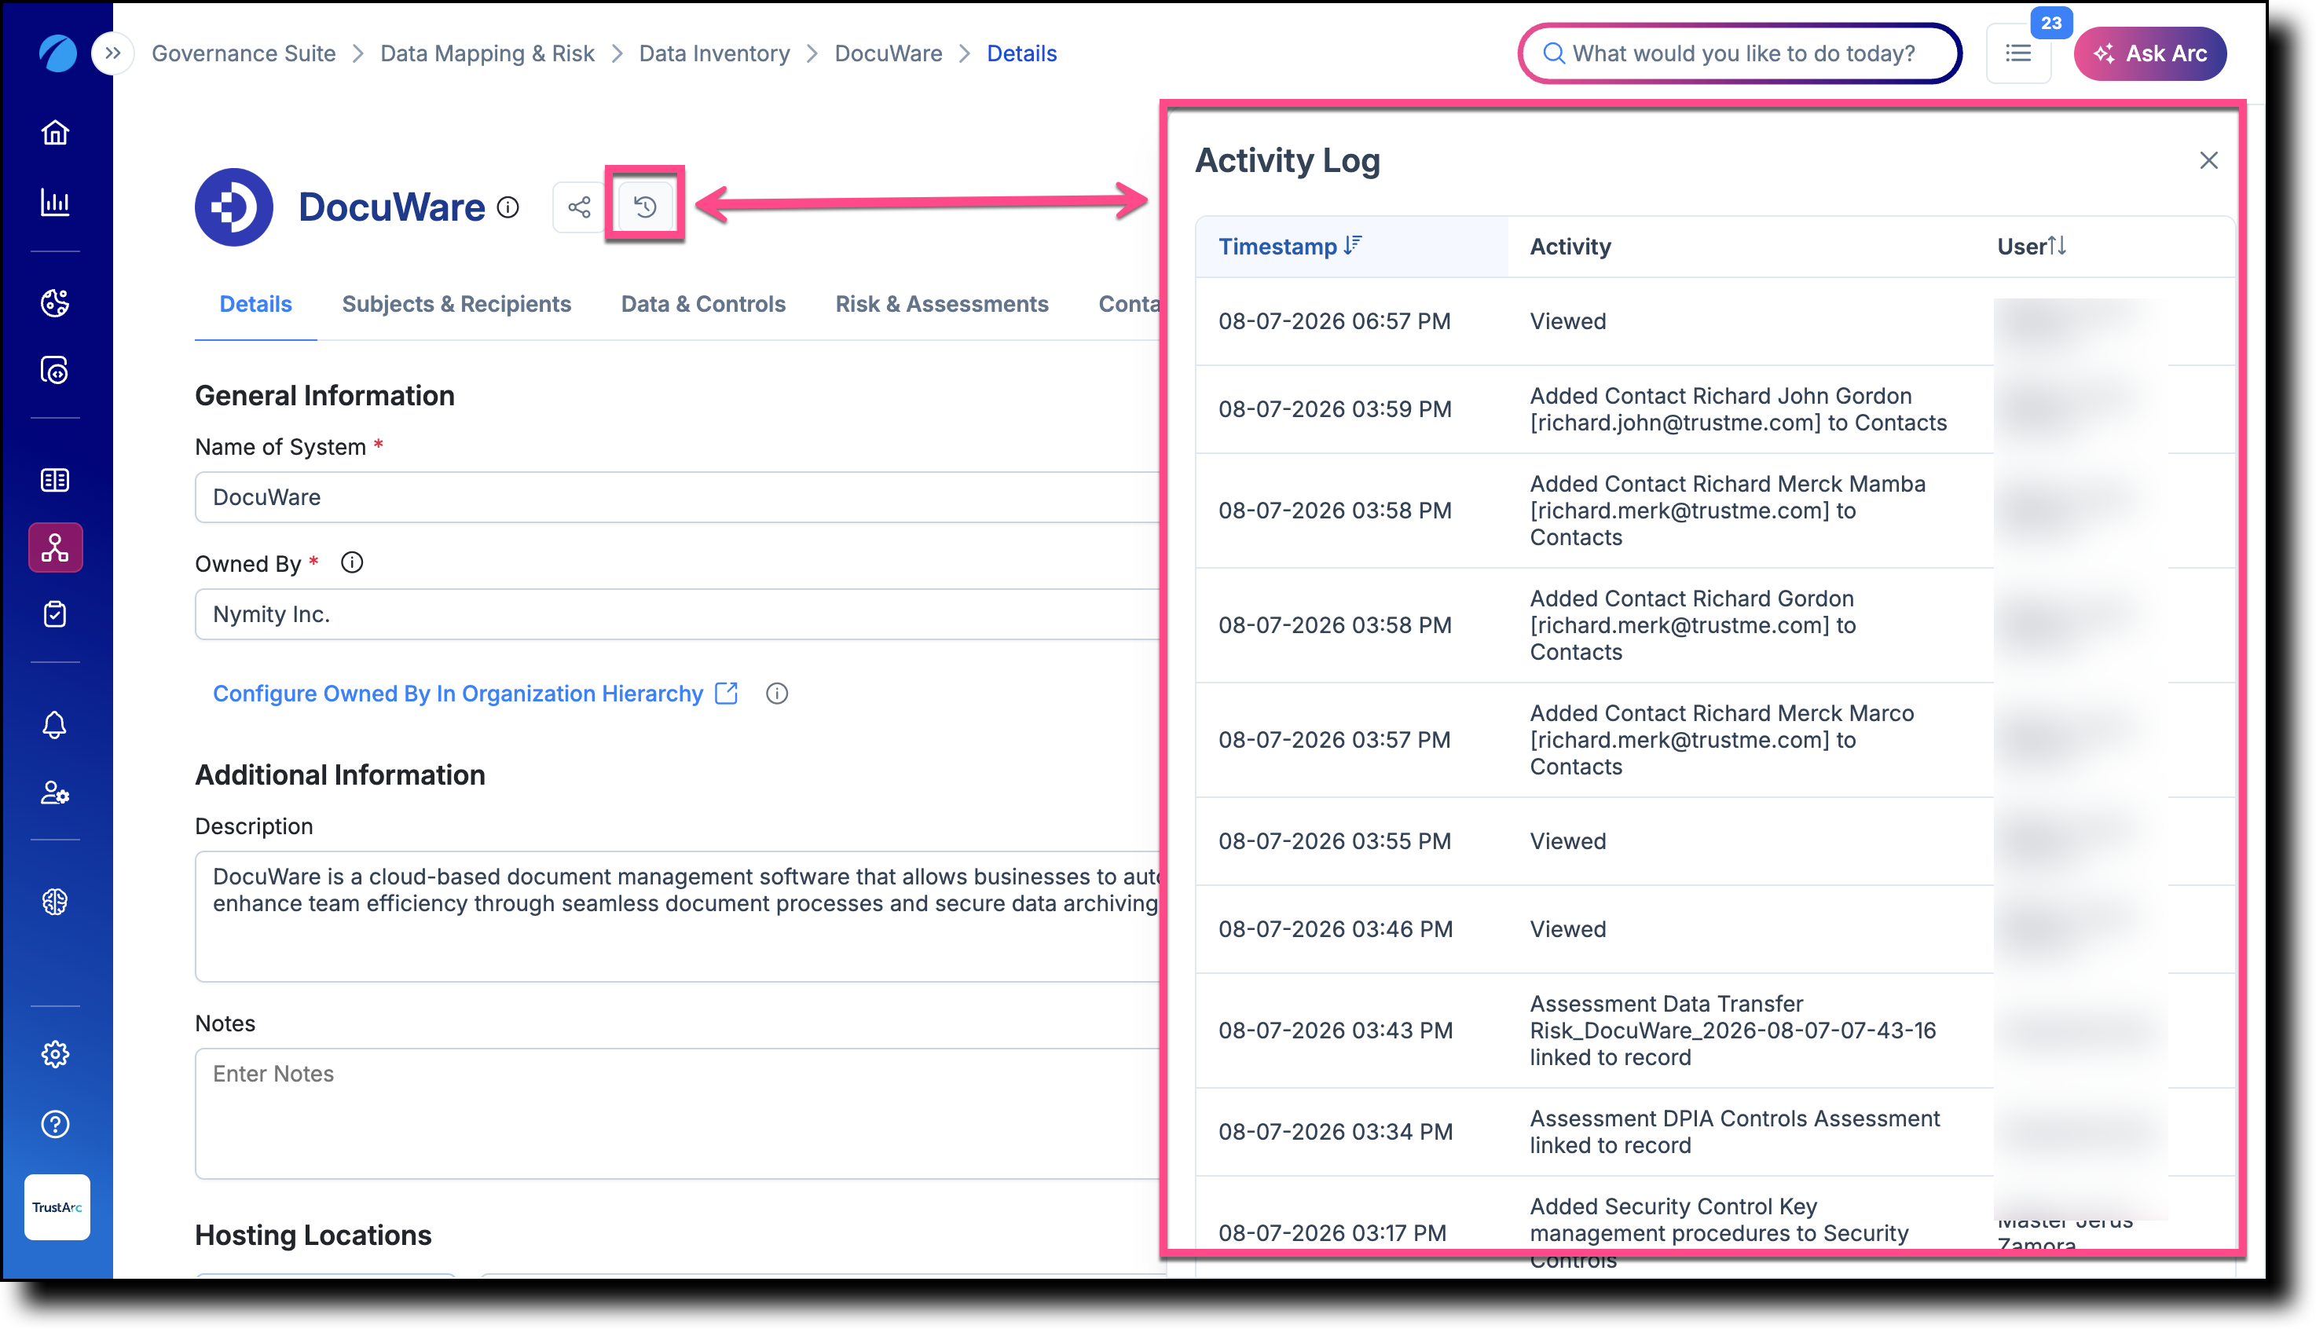Click the brain AI sidebar icon
This screenshot has height=1329, width=2316.
(55, 902)
